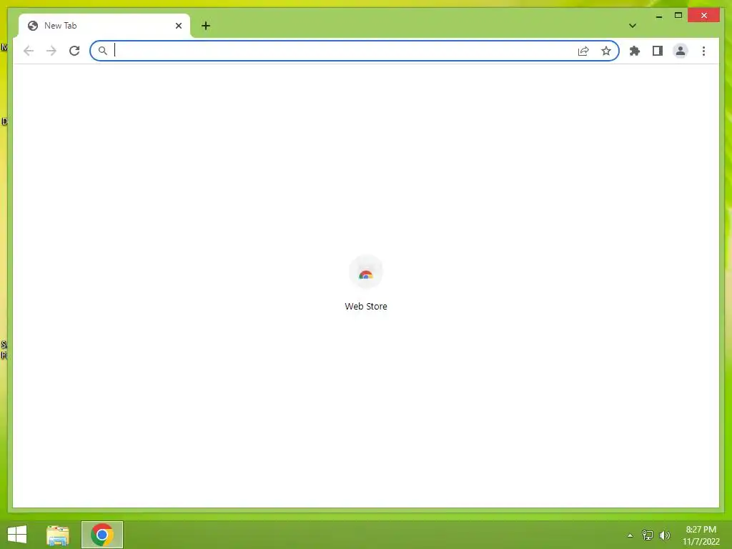The image size is (732, 549).
Task: Share this page icon
Action: pos(583,51)
